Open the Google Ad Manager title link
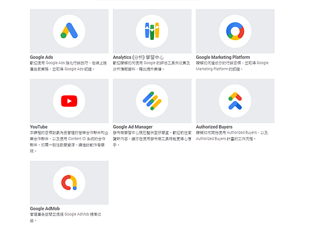309x232 pixels. point(133,127)
